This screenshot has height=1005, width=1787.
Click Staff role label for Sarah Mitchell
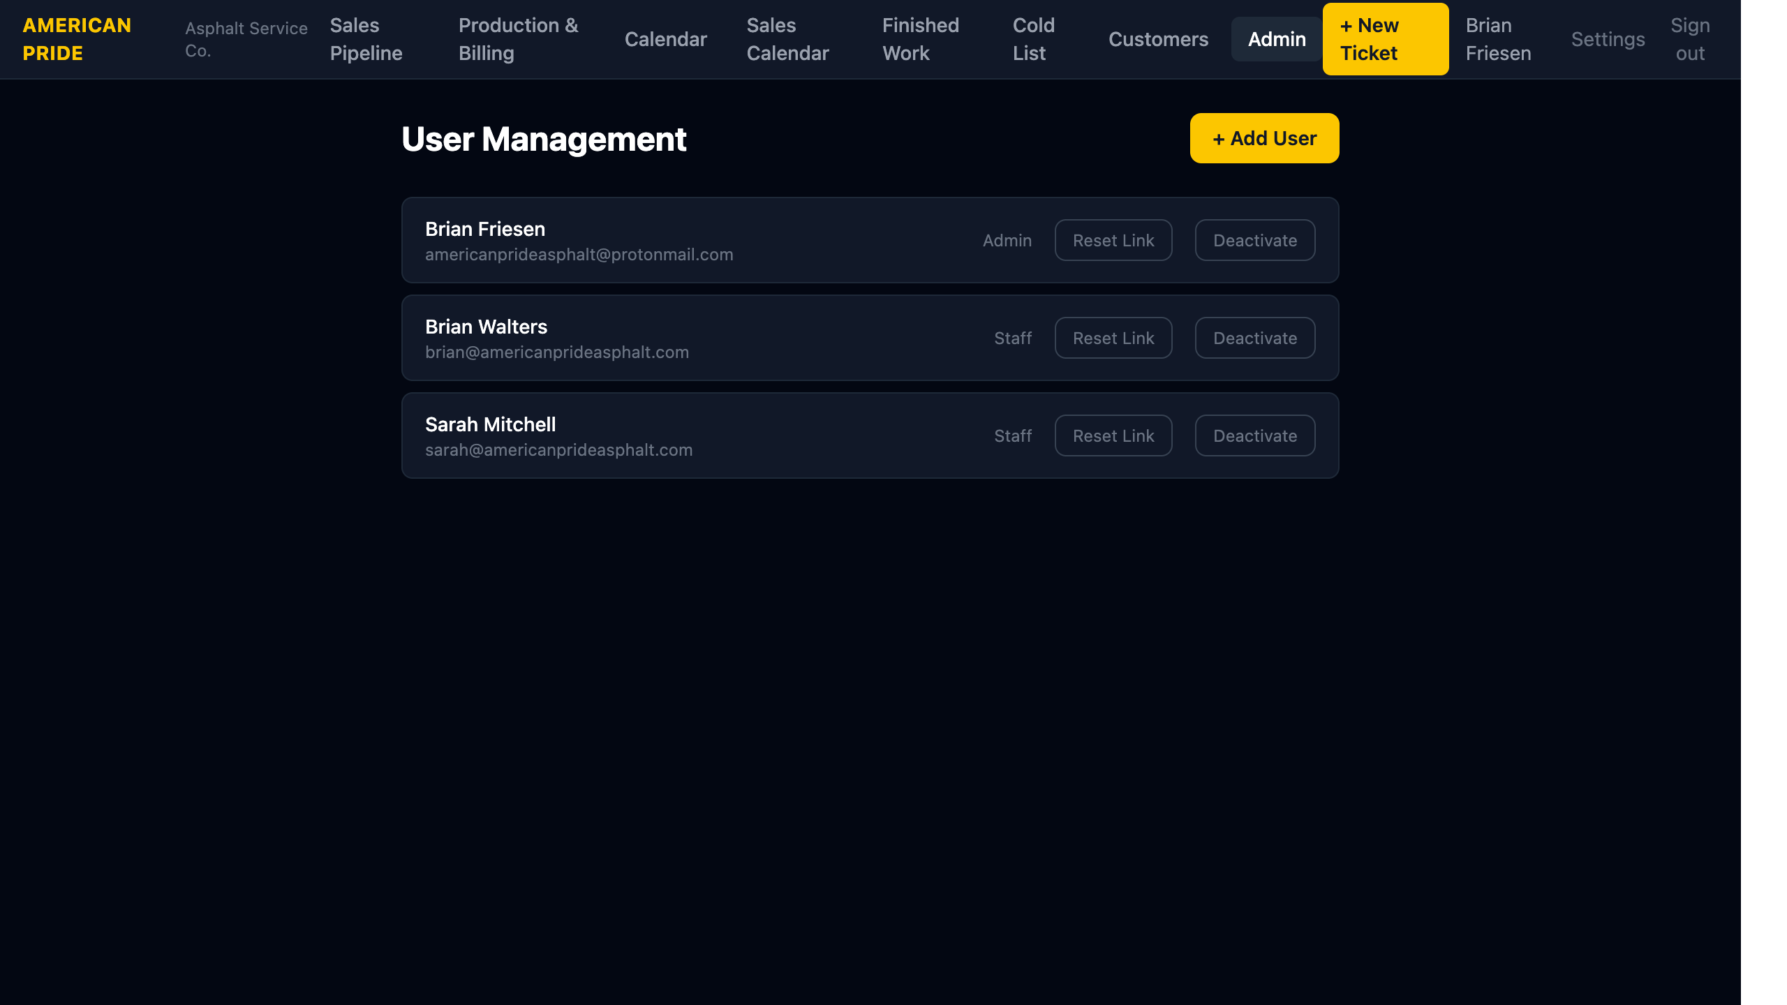tap(1013, 435)
